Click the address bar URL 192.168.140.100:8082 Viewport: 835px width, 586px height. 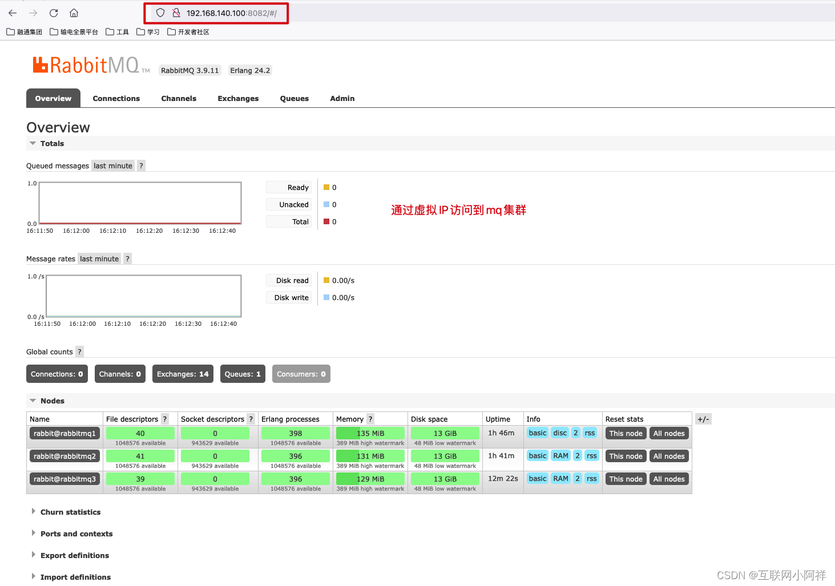pos(231,13)
